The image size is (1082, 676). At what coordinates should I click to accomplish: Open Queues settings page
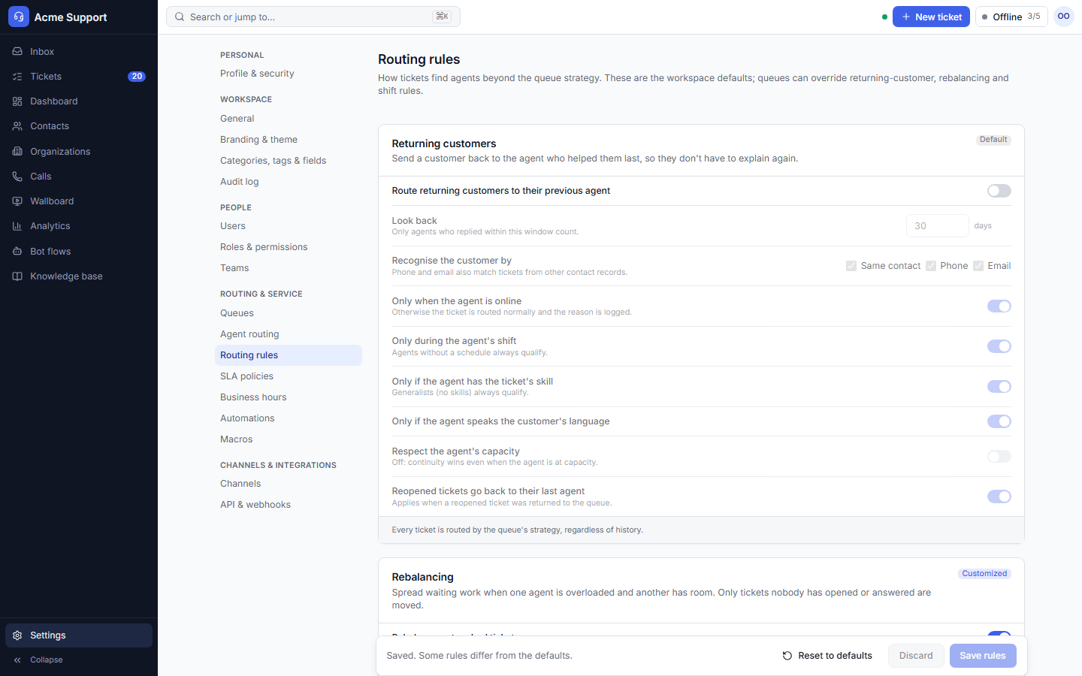(289, 313)
